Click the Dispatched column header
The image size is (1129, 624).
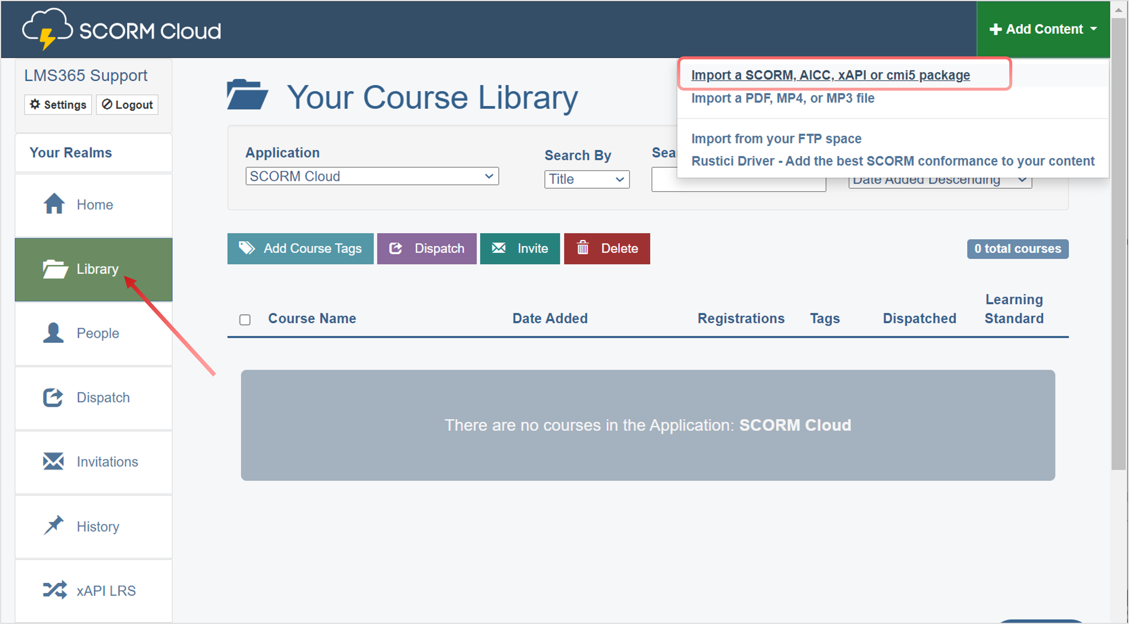tap(919, 318)
